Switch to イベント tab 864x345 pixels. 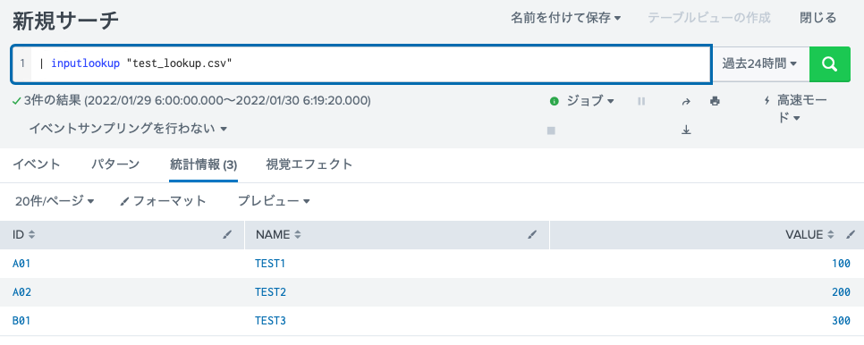(x=37, y=164)
